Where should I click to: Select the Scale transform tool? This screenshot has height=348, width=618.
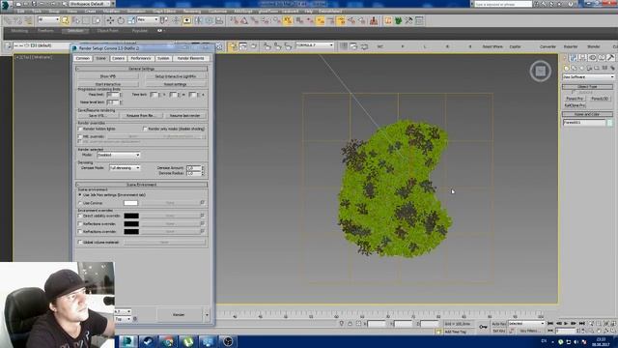point(131,20)
